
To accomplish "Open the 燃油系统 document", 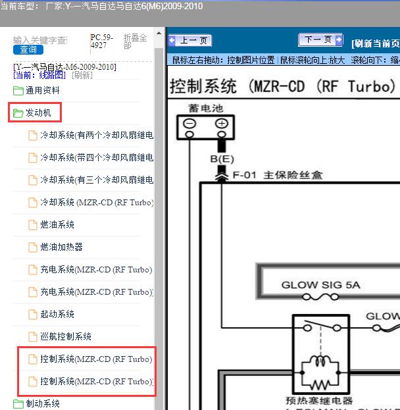I will coord(57,224).
